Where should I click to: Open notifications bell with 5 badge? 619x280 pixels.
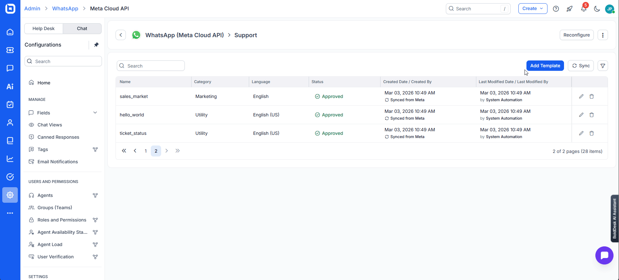click(584, 8)
